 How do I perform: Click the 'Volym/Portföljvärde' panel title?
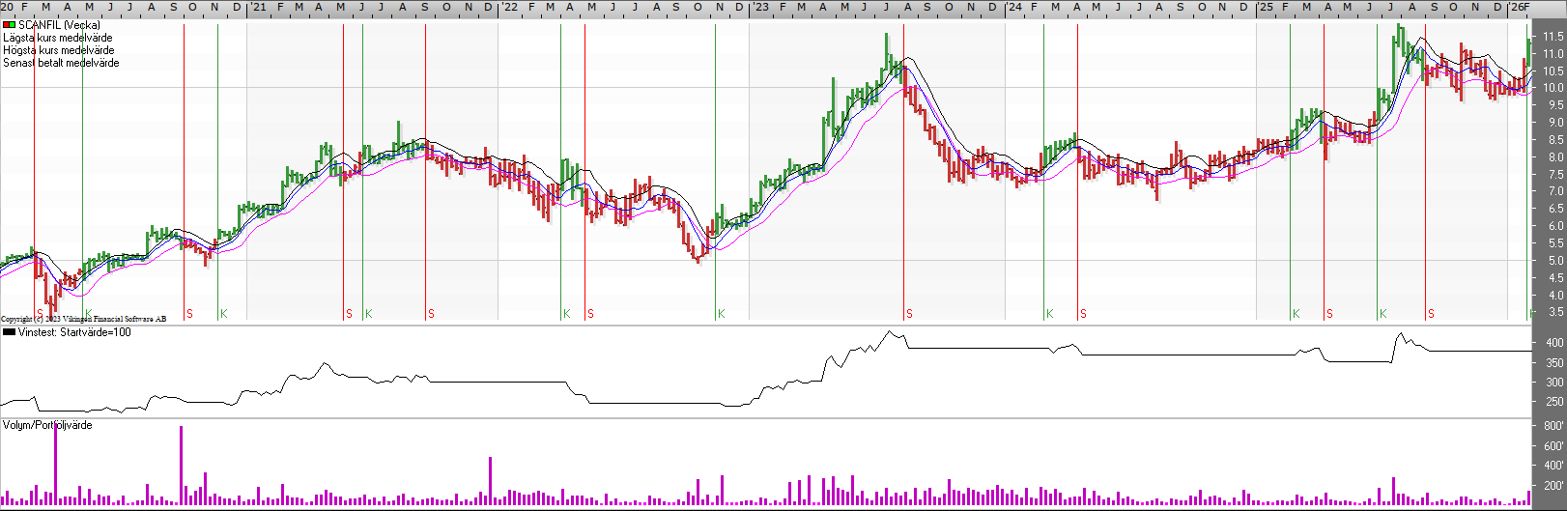[47, 425]
